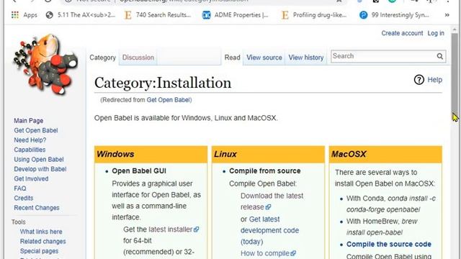Open the FAQ sidebar link

pyautogui.click(x=20, y=188)
